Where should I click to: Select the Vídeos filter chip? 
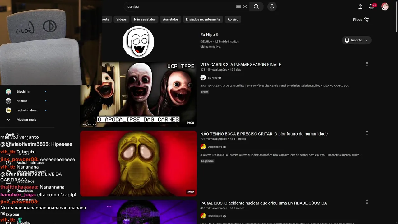[121, 19]
